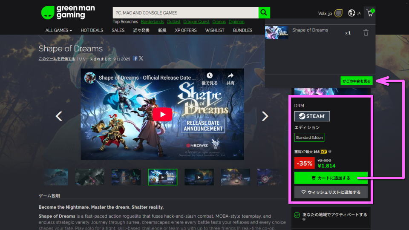The height and width of the screenshot is (230, 409).
Task: Open the ALL GAMES dropdown
Action: 58,30
